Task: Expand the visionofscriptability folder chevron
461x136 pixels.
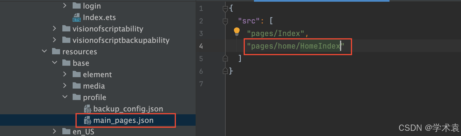Action: tap(54, 28)
